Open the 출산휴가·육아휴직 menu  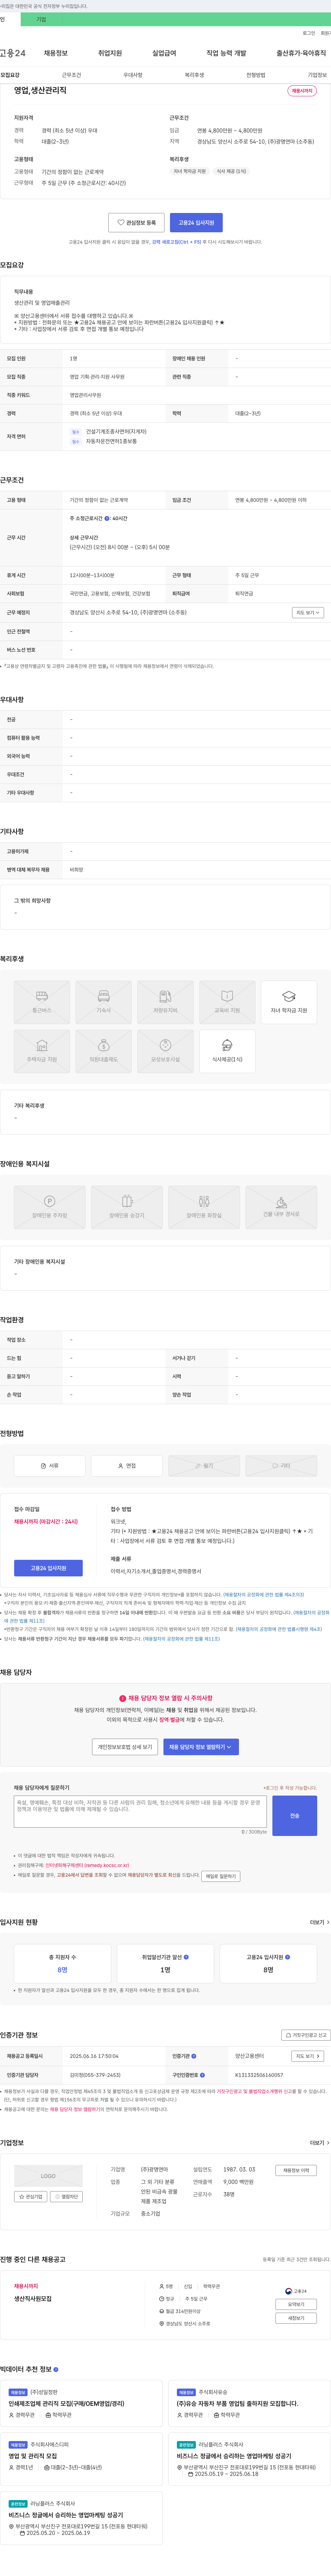(x=301, y=53)
